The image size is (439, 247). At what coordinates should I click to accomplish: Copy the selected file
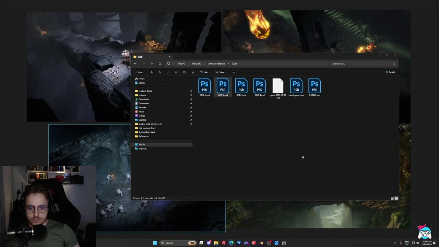tap(160, 72)
